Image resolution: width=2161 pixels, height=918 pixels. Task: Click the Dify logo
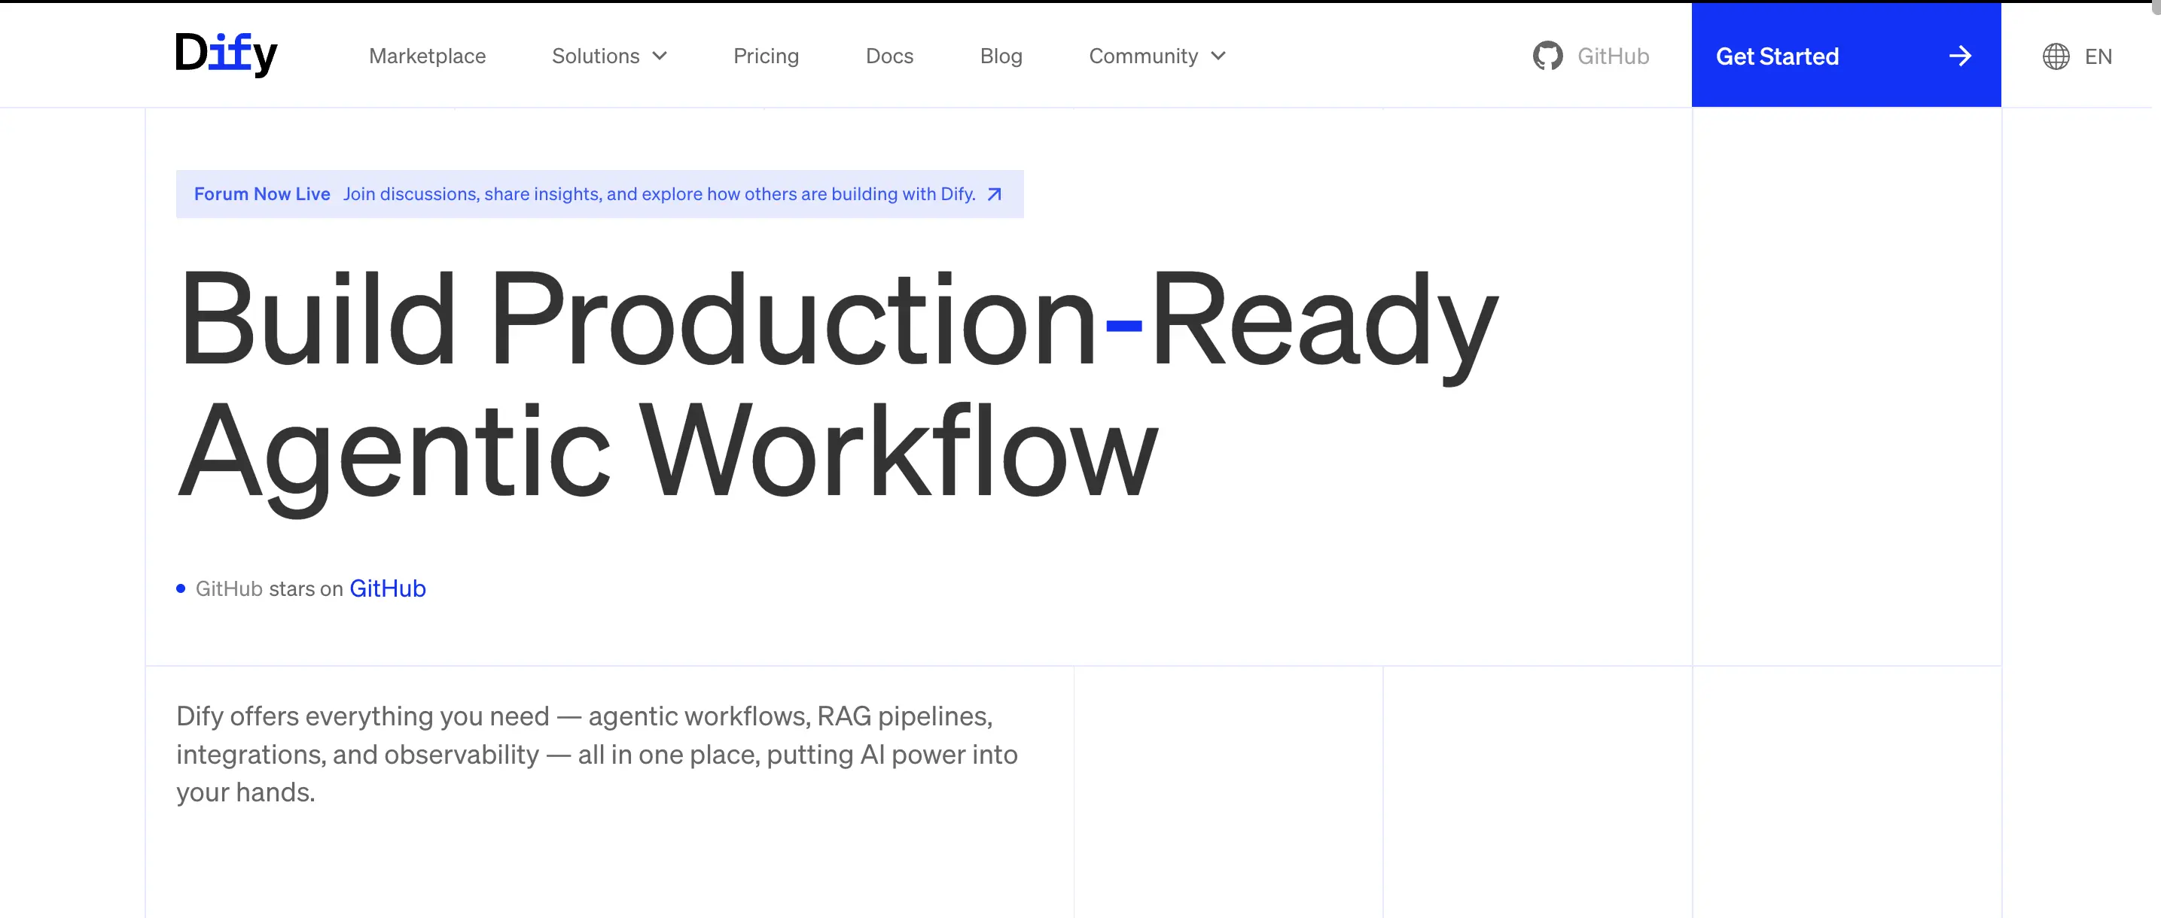click(x=226, y=54)
